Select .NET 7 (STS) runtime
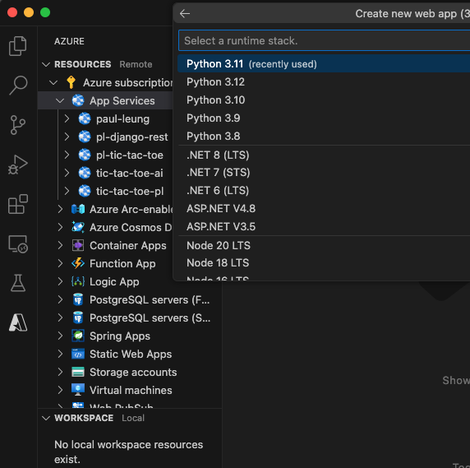Viewport: 470px width, 468px height. click(324, 173)
